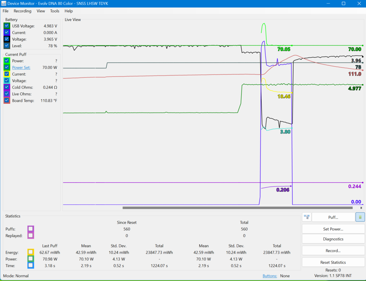This screenshot has height=281, width=366.
Task: Enable the Time statistics checkbox
Action: (31, 265)
